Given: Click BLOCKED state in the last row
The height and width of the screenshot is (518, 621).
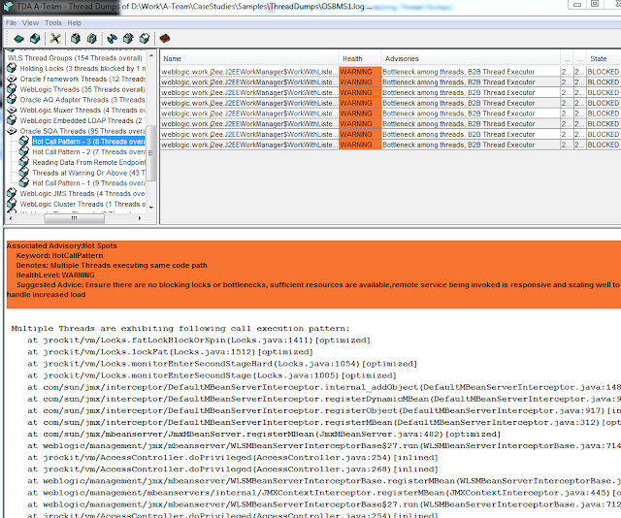Looking at the screenshot, I should (604, 145).
